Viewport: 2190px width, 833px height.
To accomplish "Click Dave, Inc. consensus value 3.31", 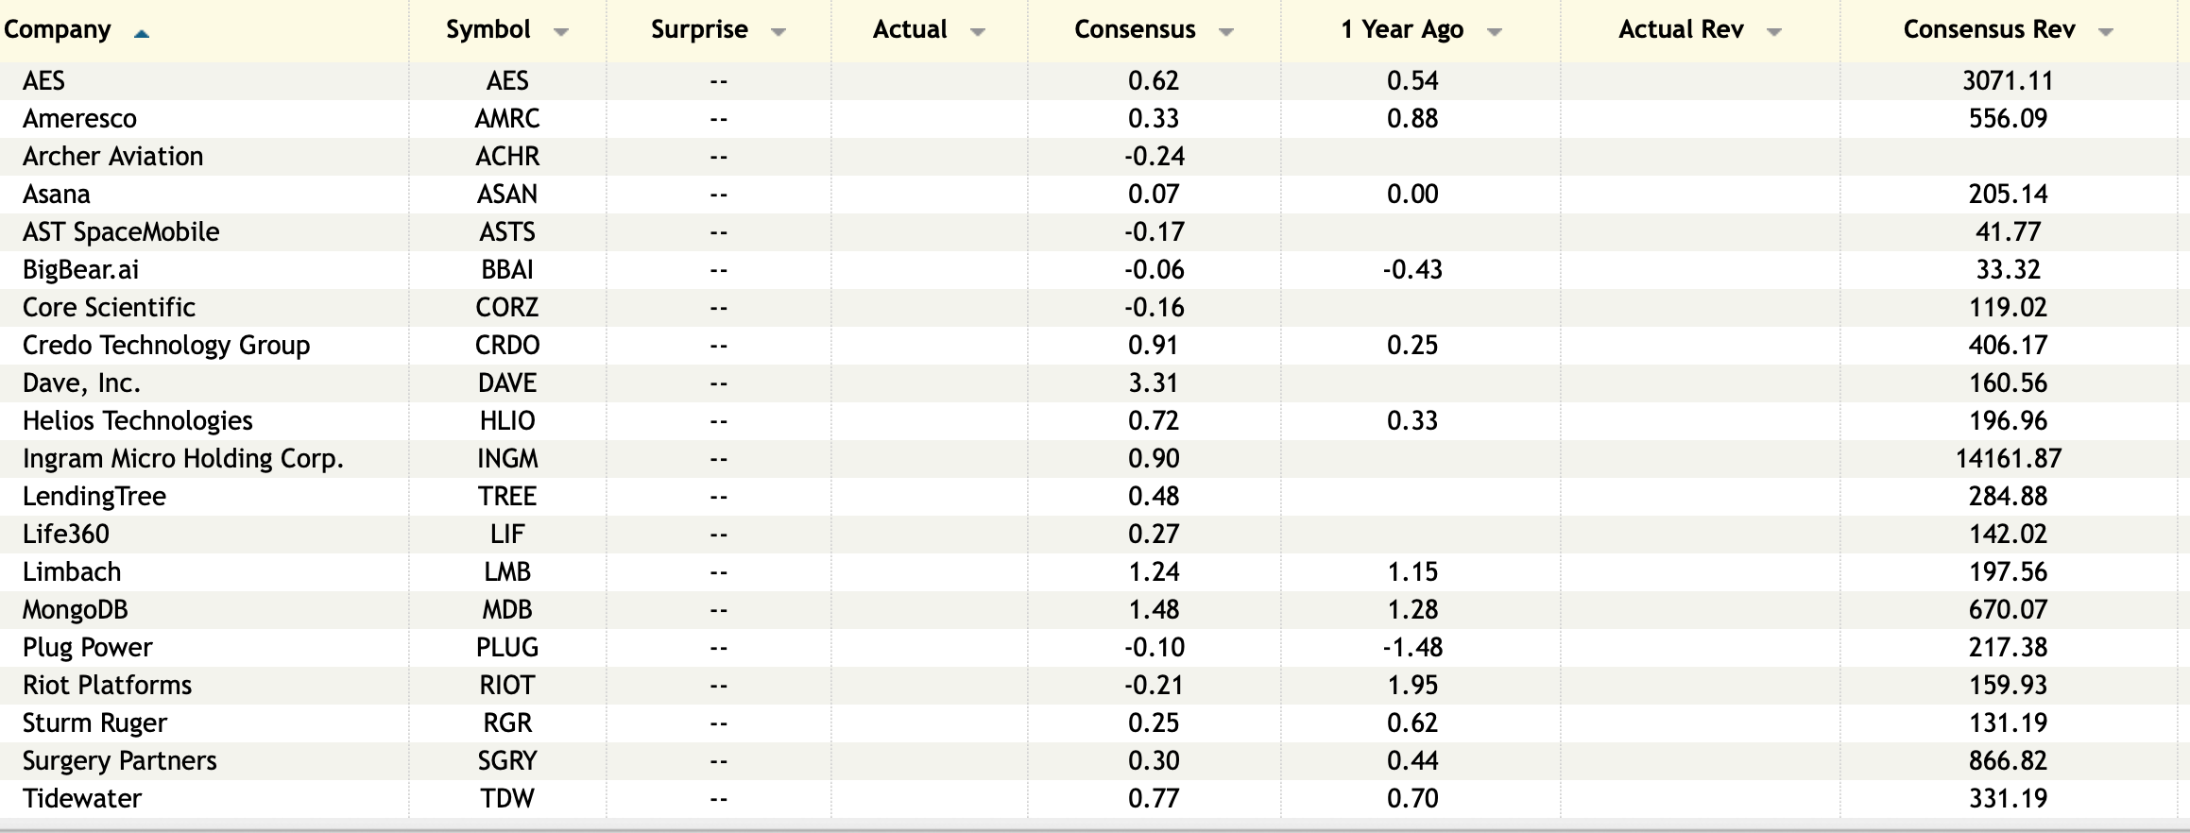I will pos(1153,383).
